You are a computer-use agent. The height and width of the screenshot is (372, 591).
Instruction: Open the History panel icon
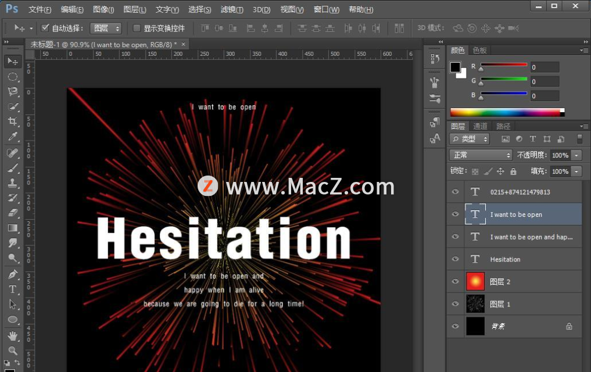pos(435,59)
